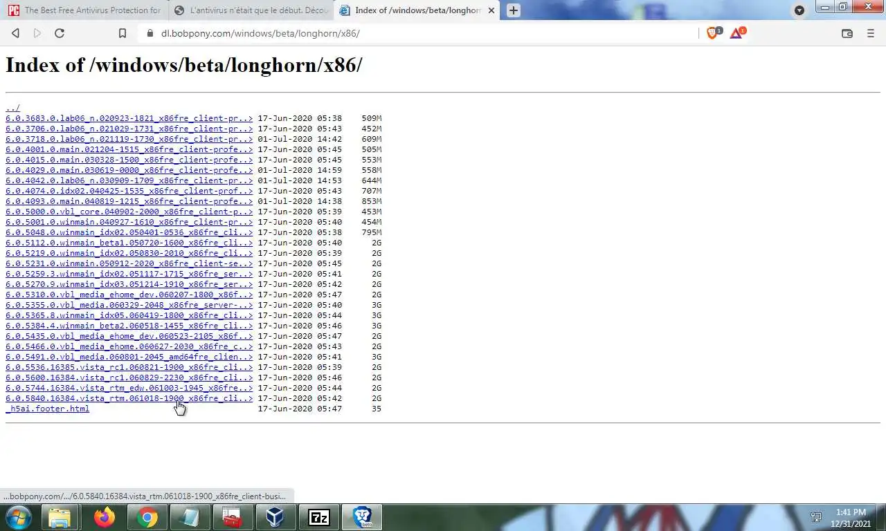
Task: Click the browser Back arrow
Action: [15, 33]
